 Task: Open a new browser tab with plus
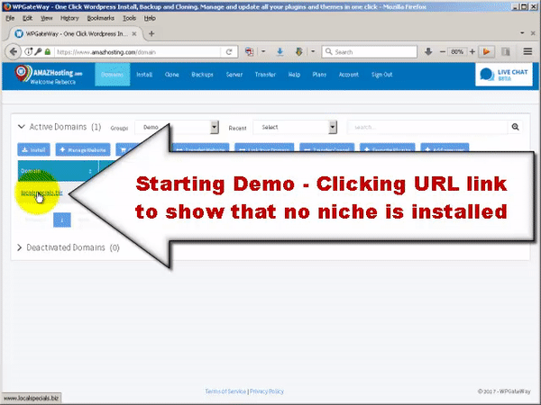click(151, 33)
